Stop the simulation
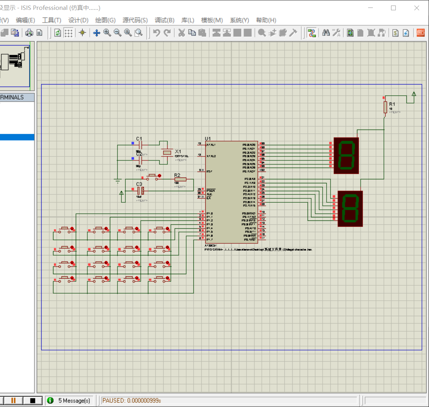429x407 pixels. tap(32, 400)
